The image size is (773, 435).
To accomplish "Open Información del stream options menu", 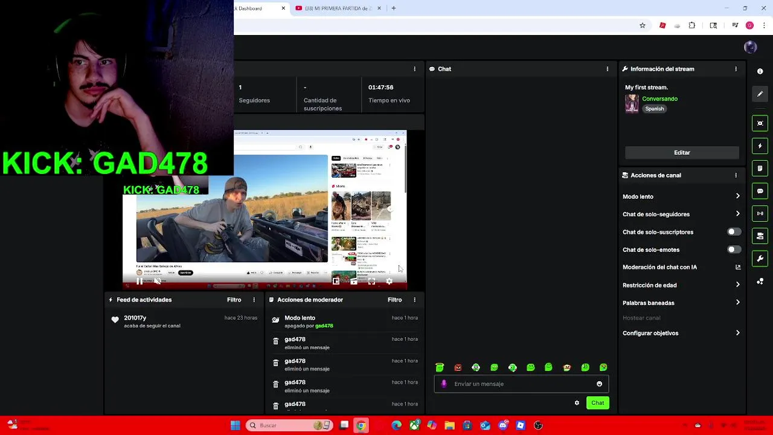I will pyautogui.click(x=736, y=69).
